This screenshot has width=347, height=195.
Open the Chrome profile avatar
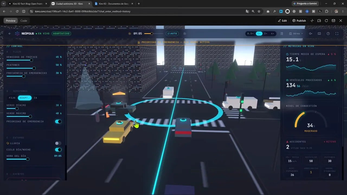tap(336, 11)
